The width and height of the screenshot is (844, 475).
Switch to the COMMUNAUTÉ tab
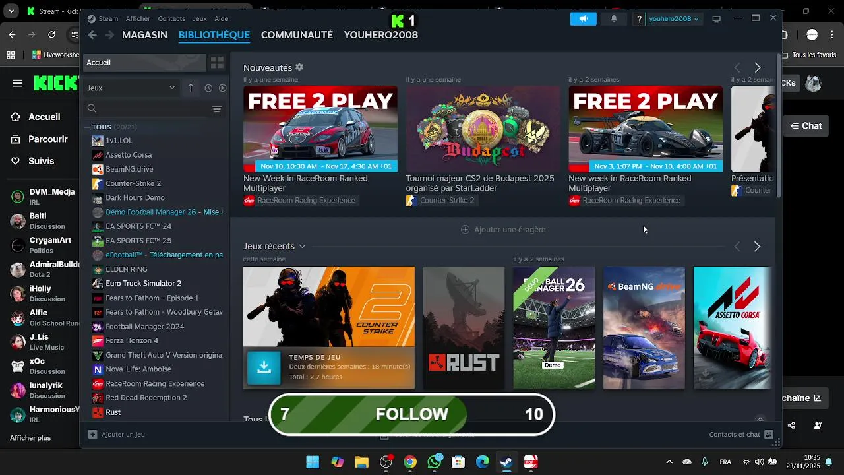pyautogui.click(x=297, y=35)
